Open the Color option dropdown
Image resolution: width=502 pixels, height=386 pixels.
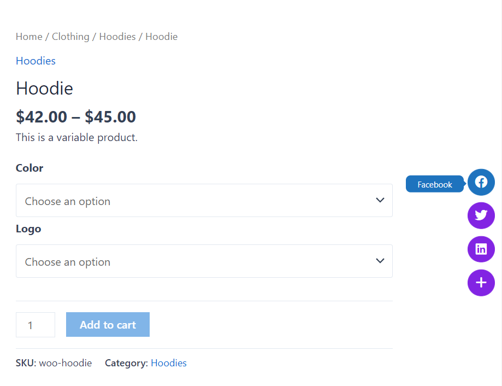(204, 201)
